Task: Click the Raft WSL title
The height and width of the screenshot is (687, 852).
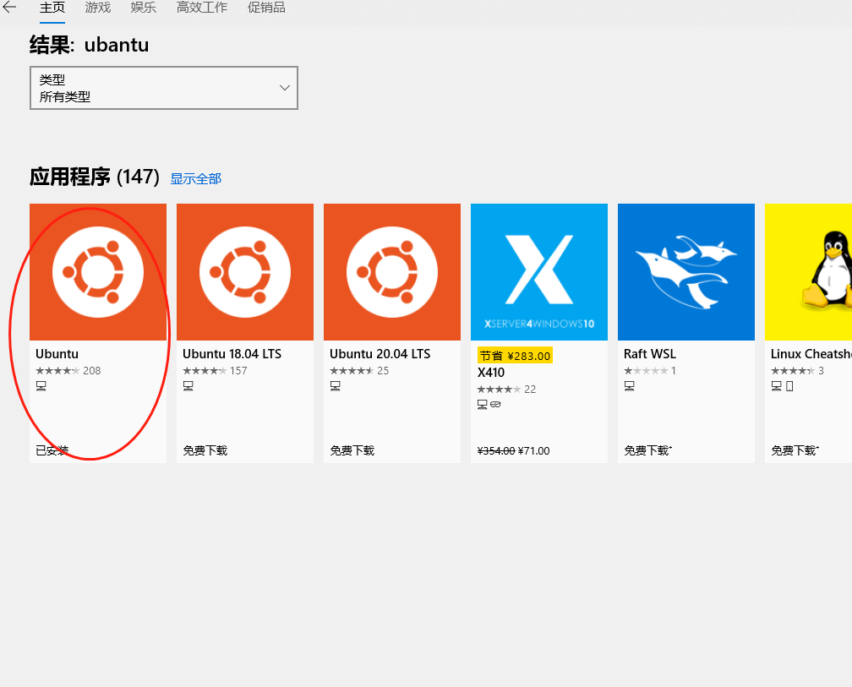Action: point(650,354)
